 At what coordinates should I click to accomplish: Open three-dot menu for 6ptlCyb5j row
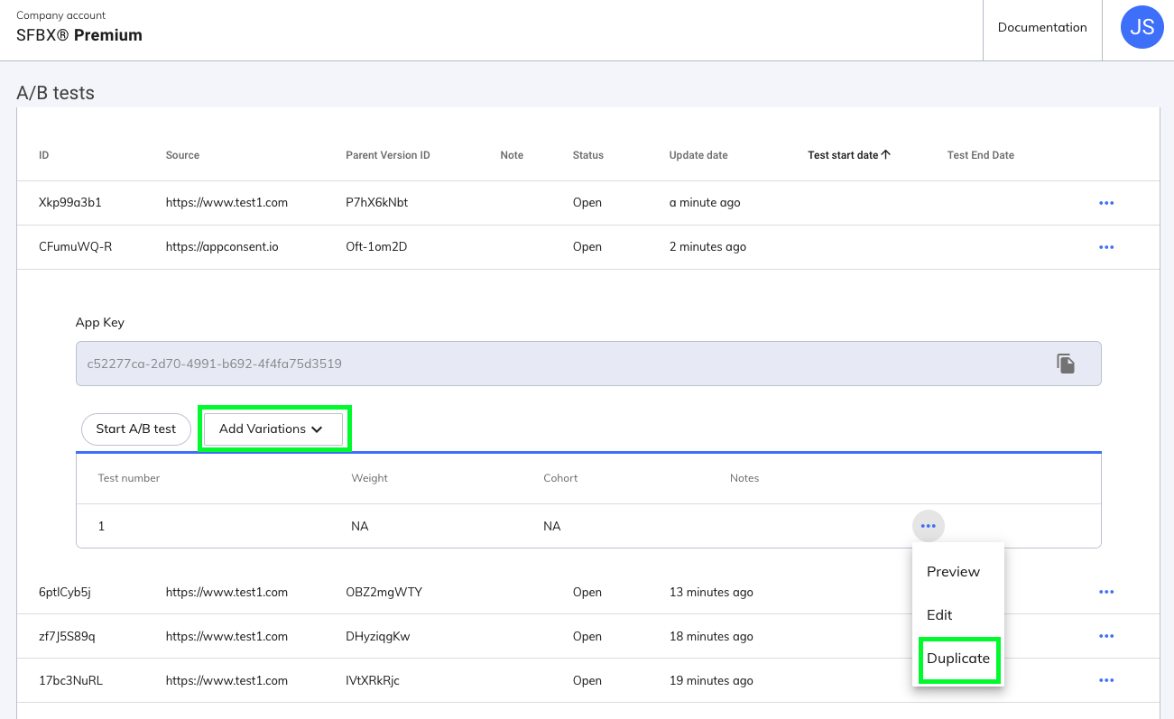1106,593
